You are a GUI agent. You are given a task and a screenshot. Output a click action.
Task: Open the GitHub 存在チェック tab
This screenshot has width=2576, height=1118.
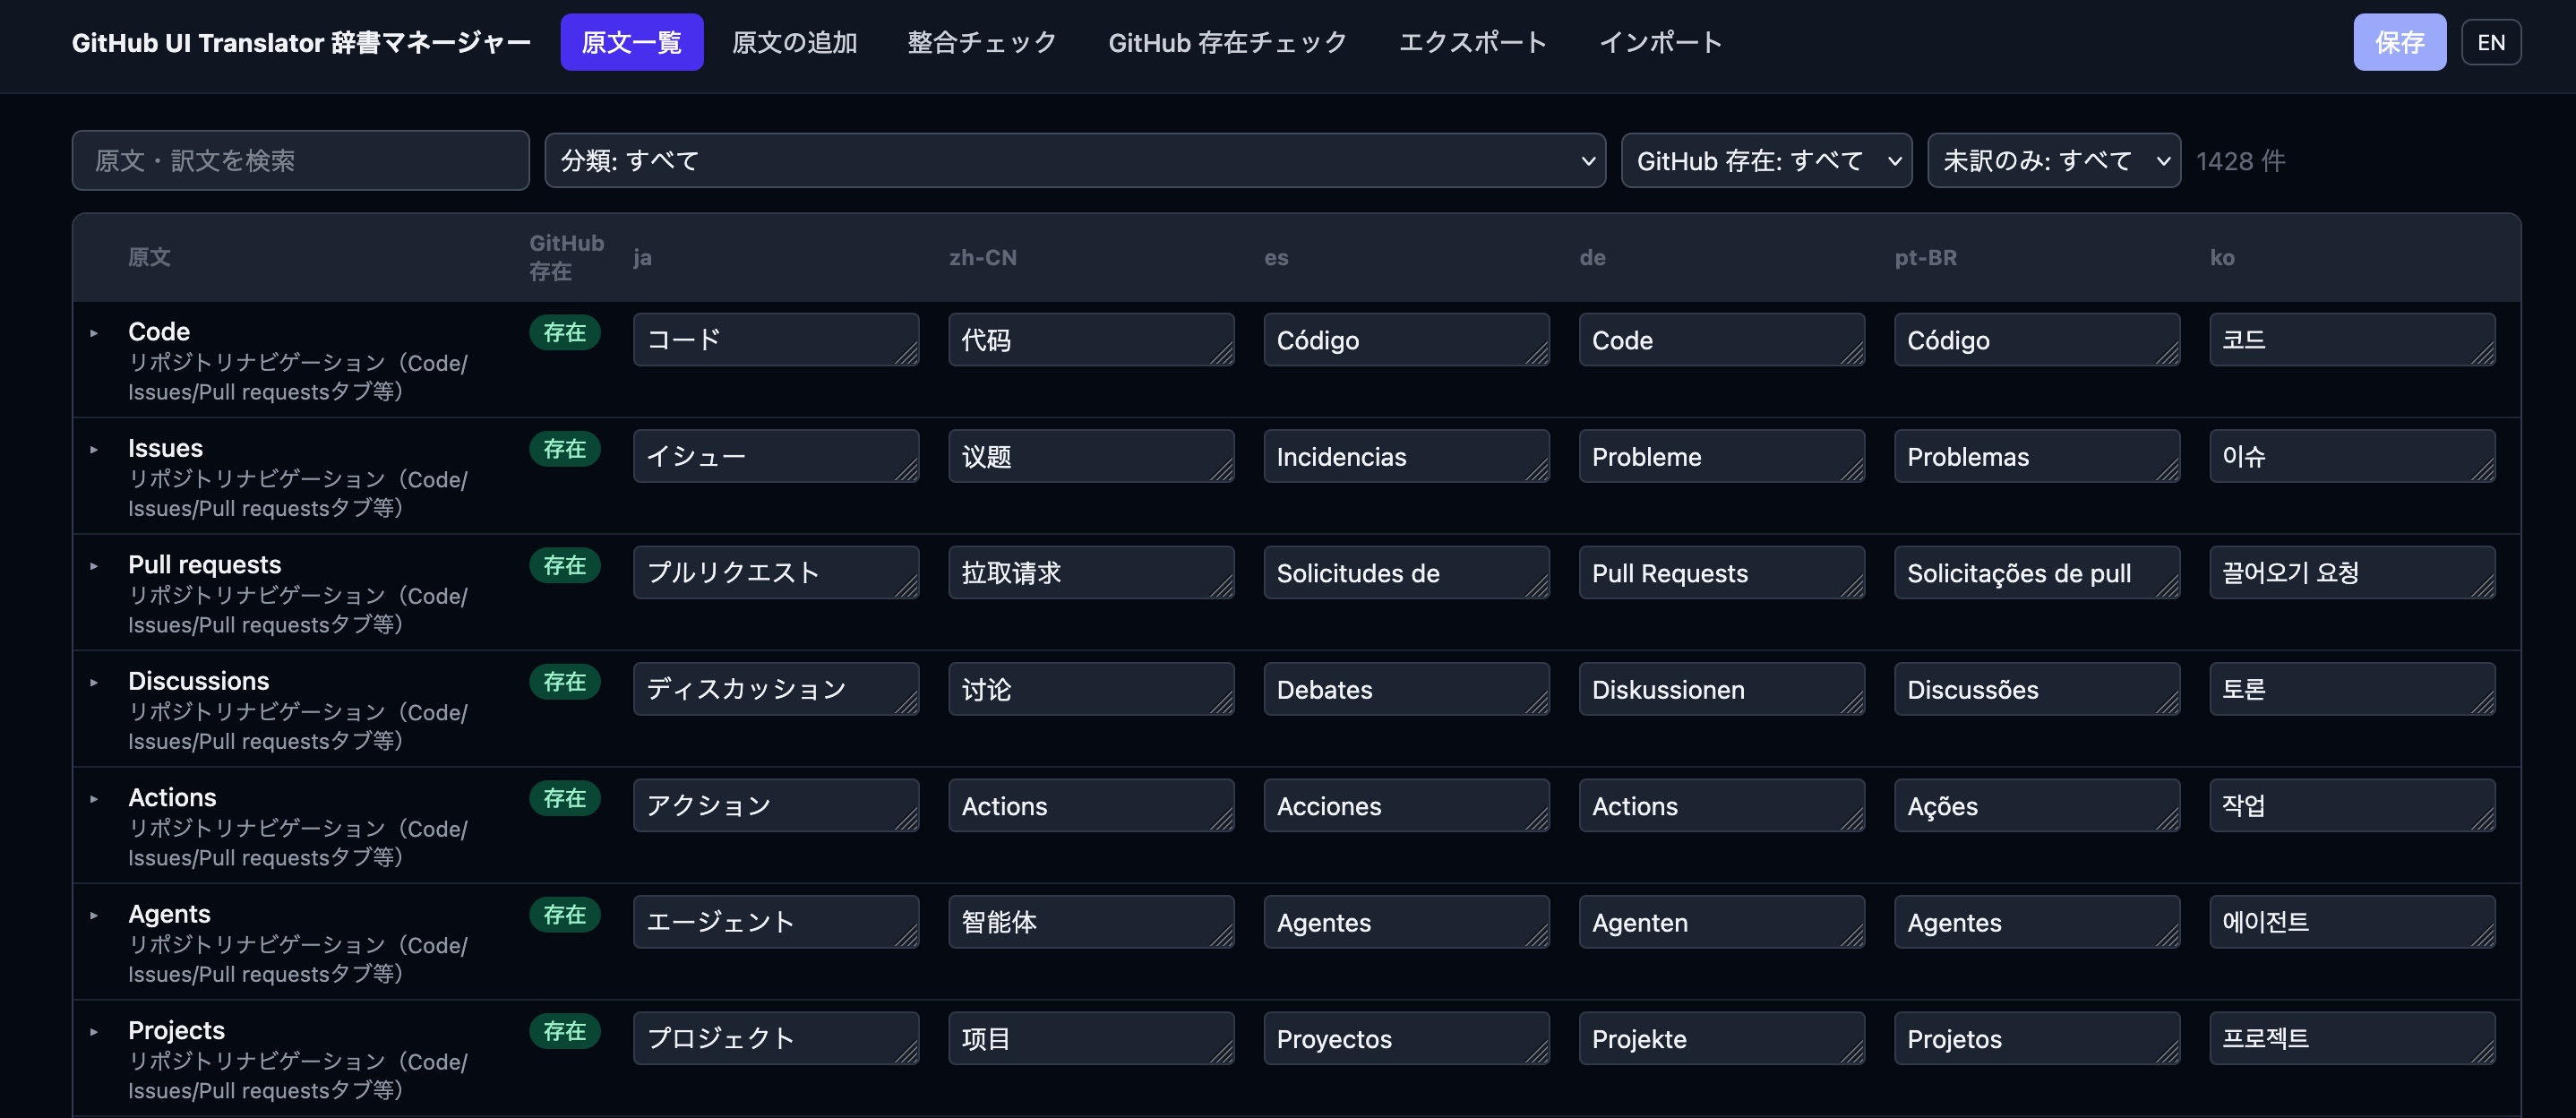point(1227,42)
